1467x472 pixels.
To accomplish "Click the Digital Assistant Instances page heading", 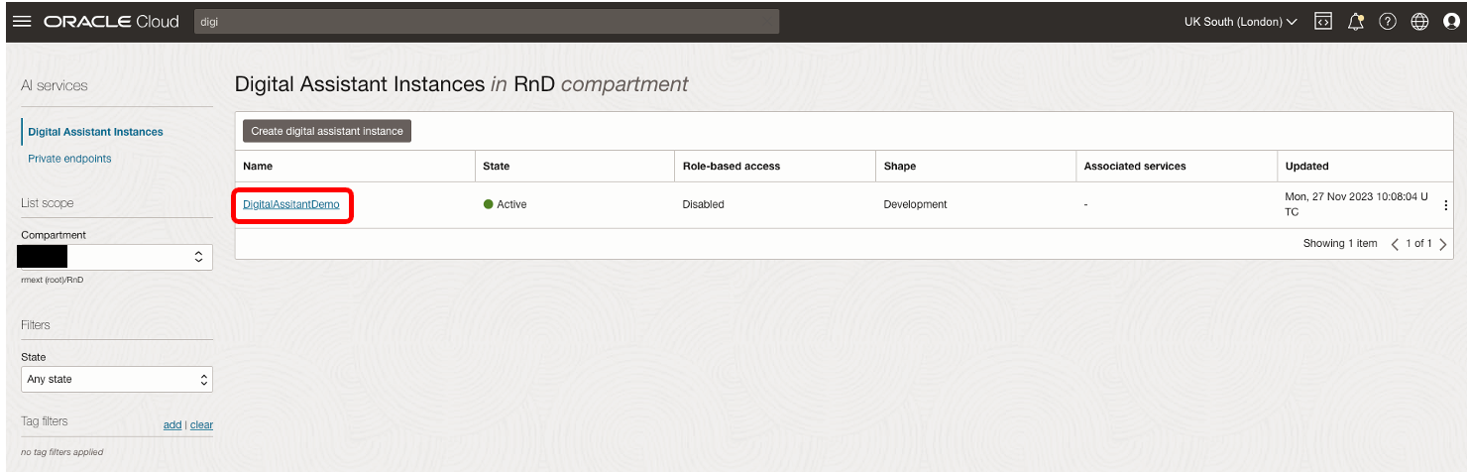I will [x=462, y=84].
